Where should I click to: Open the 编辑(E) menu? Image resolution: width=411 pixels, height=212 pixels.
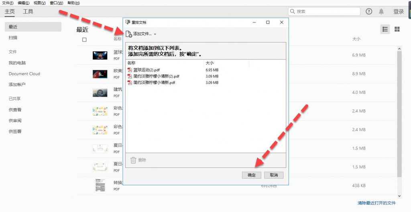tap(24, 3)
